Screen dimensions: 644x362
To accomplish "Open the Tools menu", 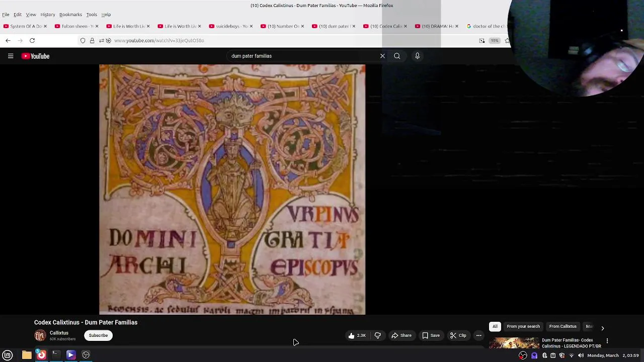I will [x=92, y=15].
